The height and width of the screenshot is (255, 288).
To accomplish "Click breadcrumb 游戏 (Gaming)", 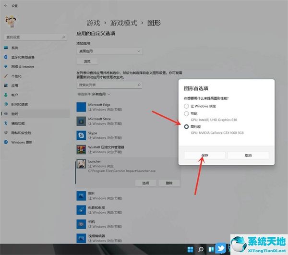I will (x=93, y=23).
